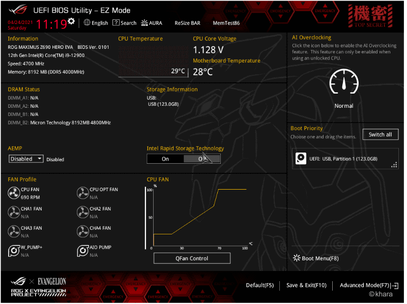Click the AURA lighting icon
The height and width of the screenshot is (304, 407).
[144, 23]
